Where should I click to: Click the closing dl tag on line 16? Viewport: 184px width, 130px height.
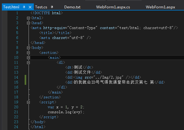[62, 87]
